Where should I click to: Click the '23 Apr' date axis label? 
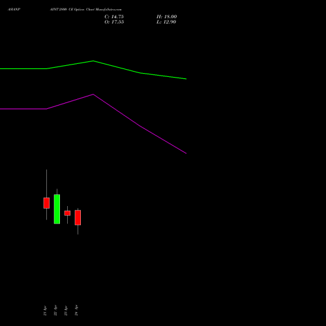(66, 310)
